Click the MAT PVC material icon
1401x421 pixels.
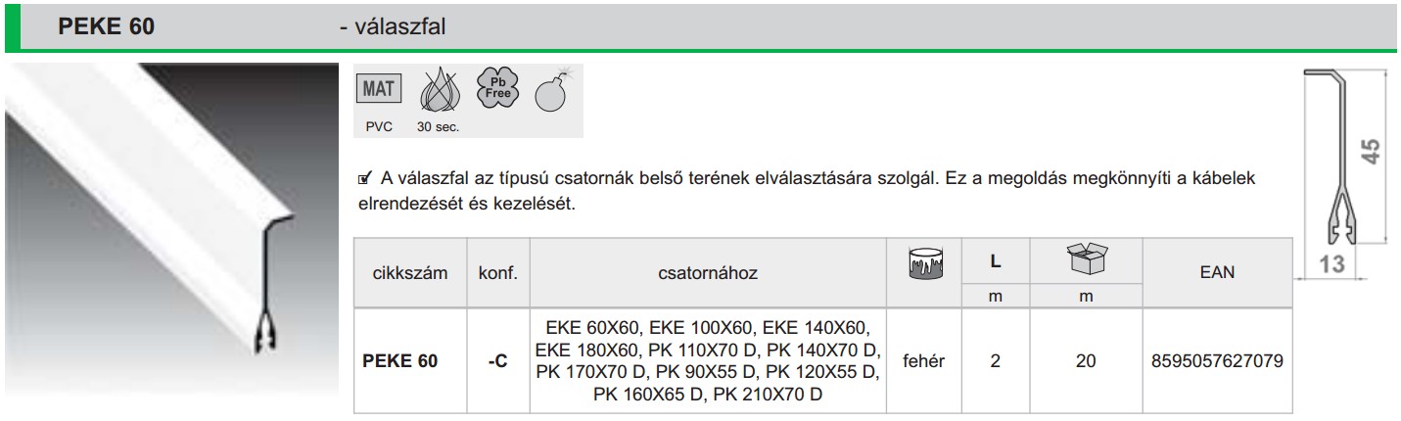pos(379,90)
